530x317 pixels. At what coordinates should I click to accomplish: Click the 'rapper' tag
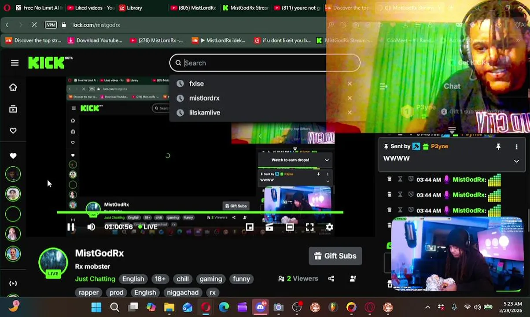(88, 292)
